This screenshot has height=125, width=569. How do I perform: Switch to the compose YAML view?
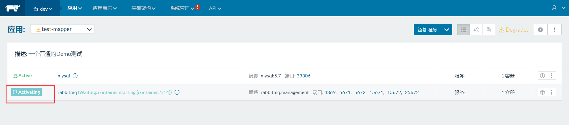[489, 30]
